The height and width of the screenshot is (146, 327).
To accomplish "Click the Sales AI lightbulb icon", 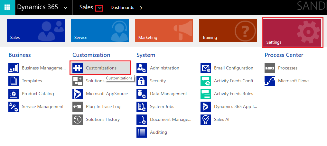I will click(206, 120).
